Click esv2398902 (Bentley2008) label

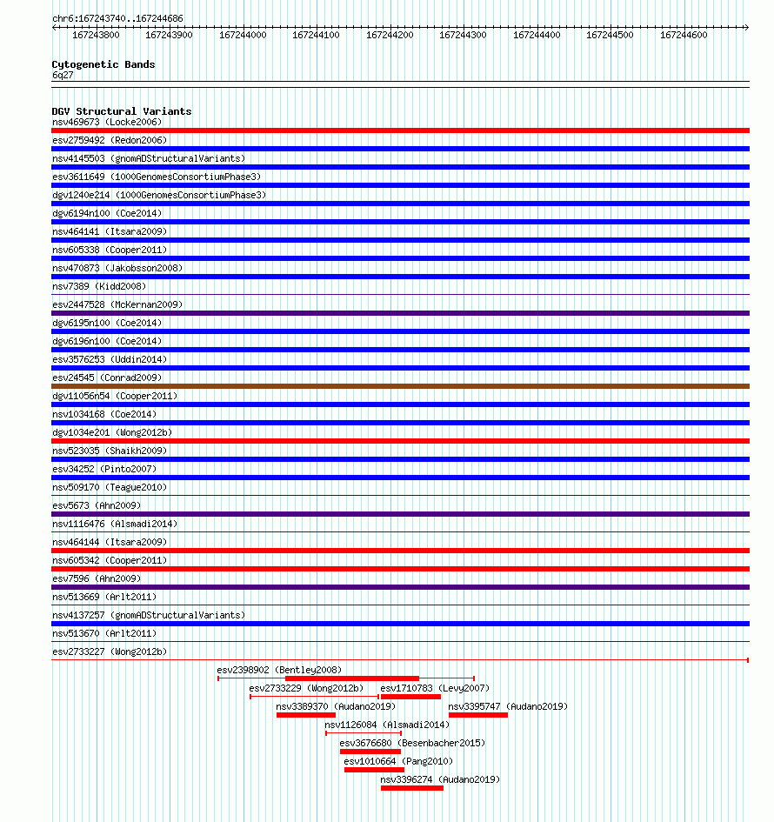click(x=279, y=670)
